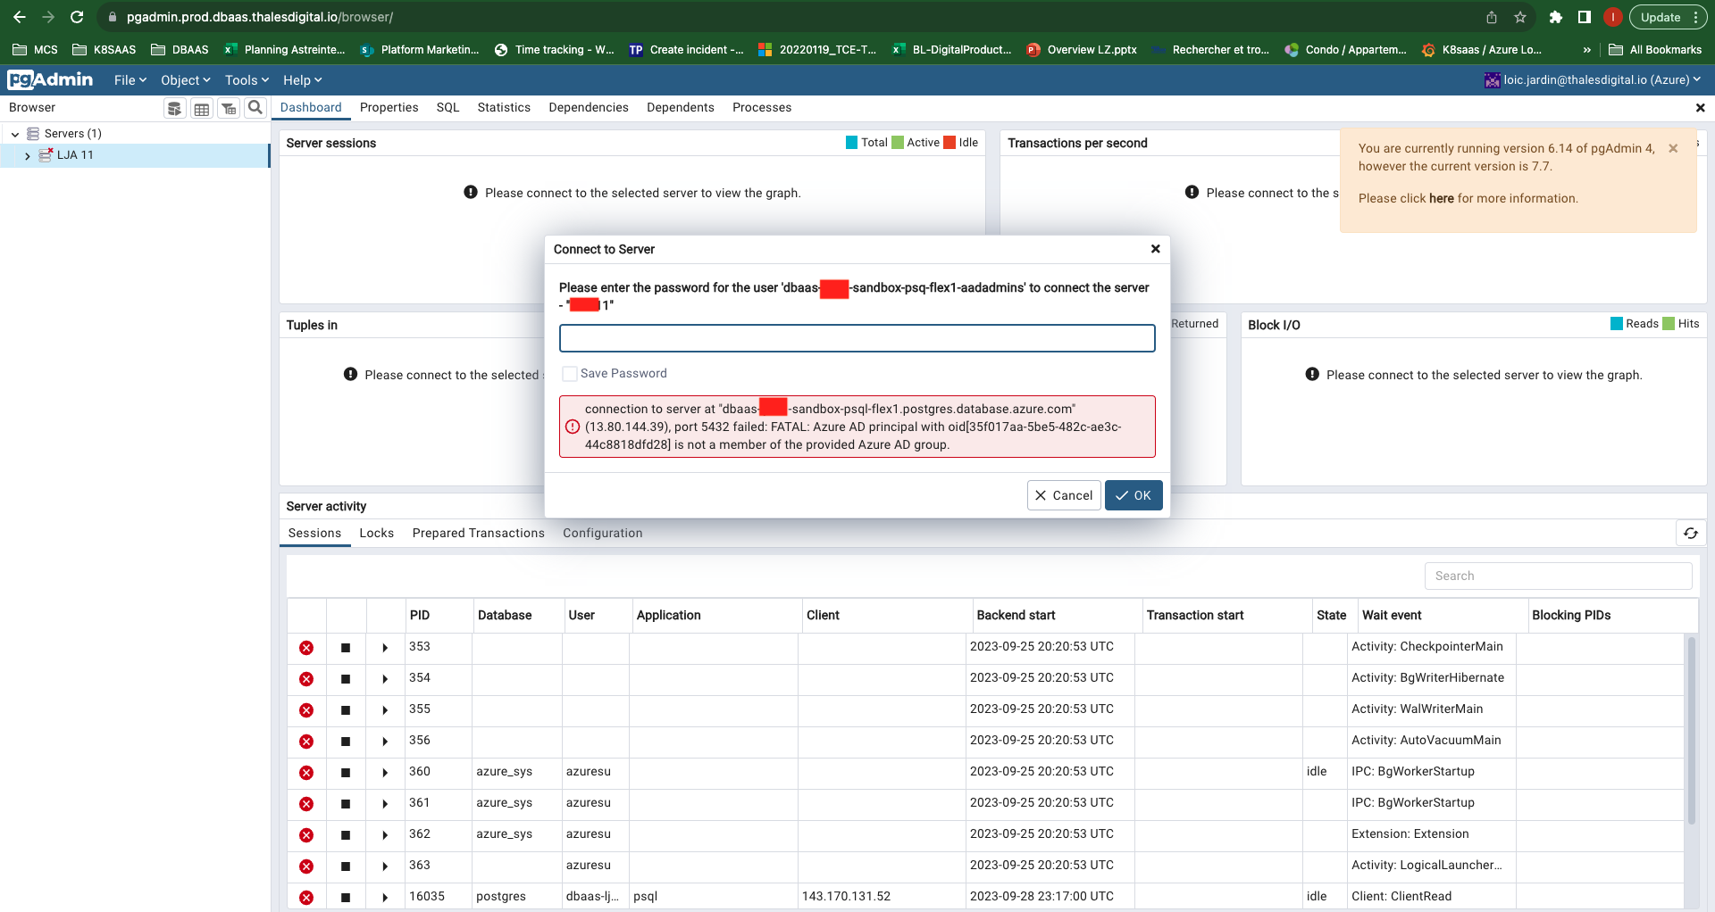Click the browser back arrow

[20, 17]
